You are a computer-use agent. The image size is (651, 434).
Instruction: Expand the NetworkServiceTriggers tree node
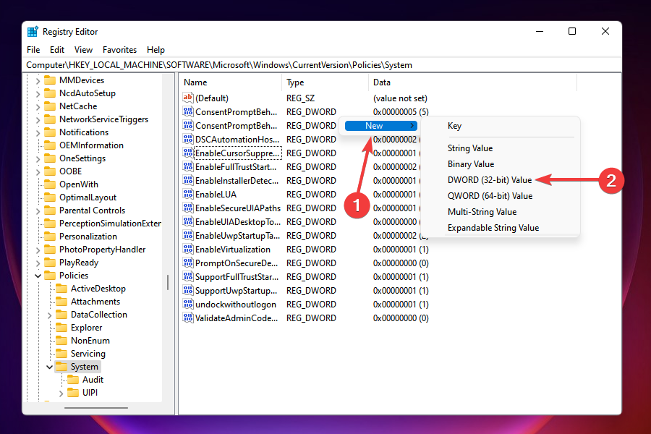38,120
